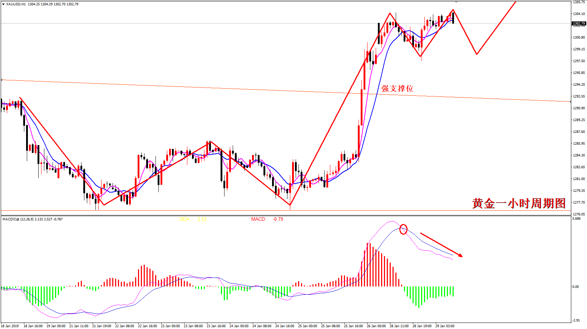
Task: Click the 1285.95 price scale label
Action: coord(579,144)
